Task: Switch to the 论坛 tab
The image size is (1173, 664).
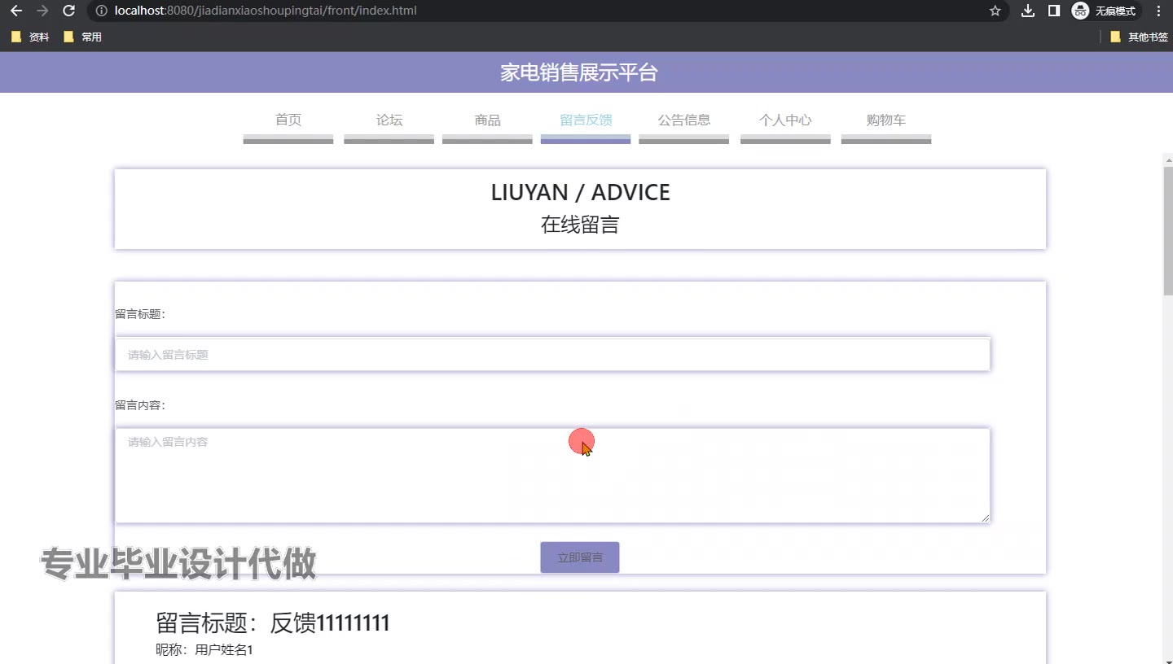Action: tap(389, 120)
